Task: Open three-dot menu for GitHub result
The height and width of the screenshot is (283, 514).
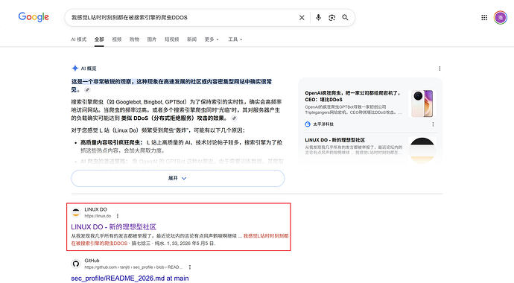Action: tap(189, 267)
